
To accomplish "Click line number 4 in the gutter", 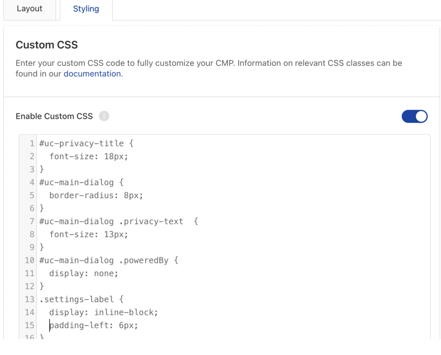I will point(32,182).
